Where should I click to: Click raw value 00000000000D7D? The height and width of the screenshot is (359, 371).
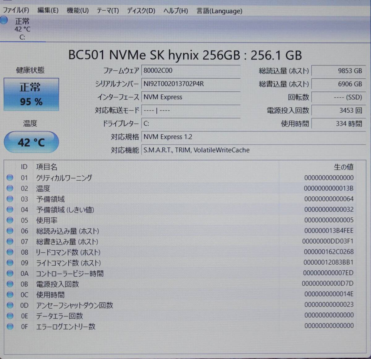point(328,283)
